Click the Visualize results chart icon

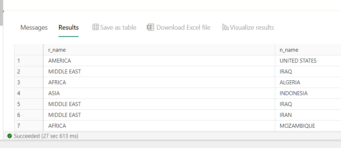click(225, 28)
